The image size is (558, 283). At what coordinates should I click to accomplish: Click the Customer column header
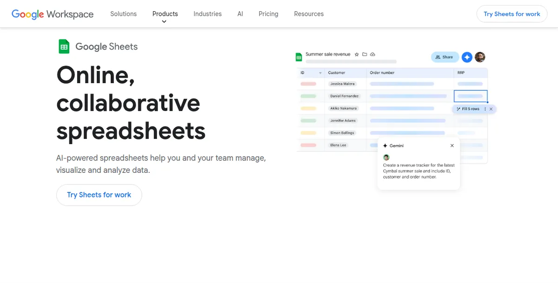(x=337, y=73)
